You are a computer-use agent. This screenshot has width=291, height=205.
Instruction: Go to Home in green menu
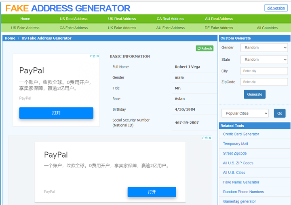(25, 19)
